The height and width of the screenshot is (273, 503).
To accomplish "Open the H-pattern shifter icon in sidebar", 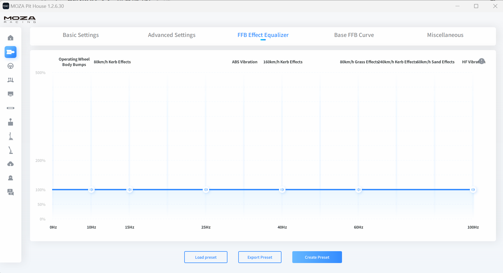I will coord(11,122).
